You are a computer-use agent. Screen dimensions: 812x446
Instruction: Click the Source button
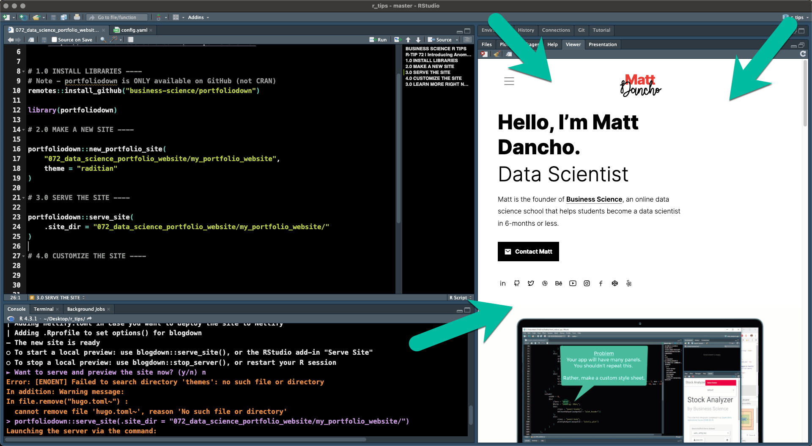coord(440,40)
